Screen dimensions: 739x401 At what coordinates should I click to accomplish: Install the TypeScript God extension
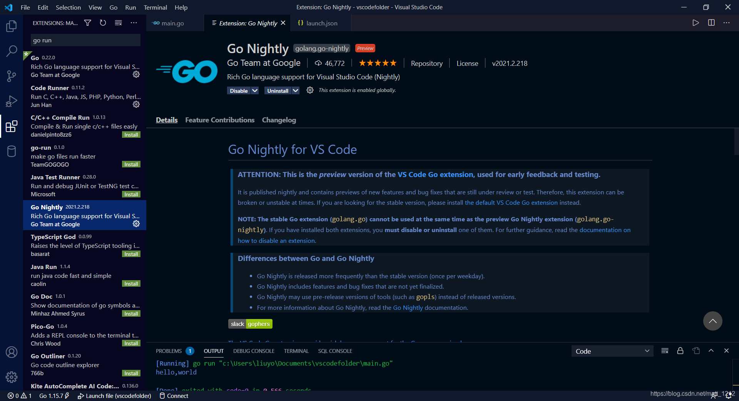(x=131, y=254)
